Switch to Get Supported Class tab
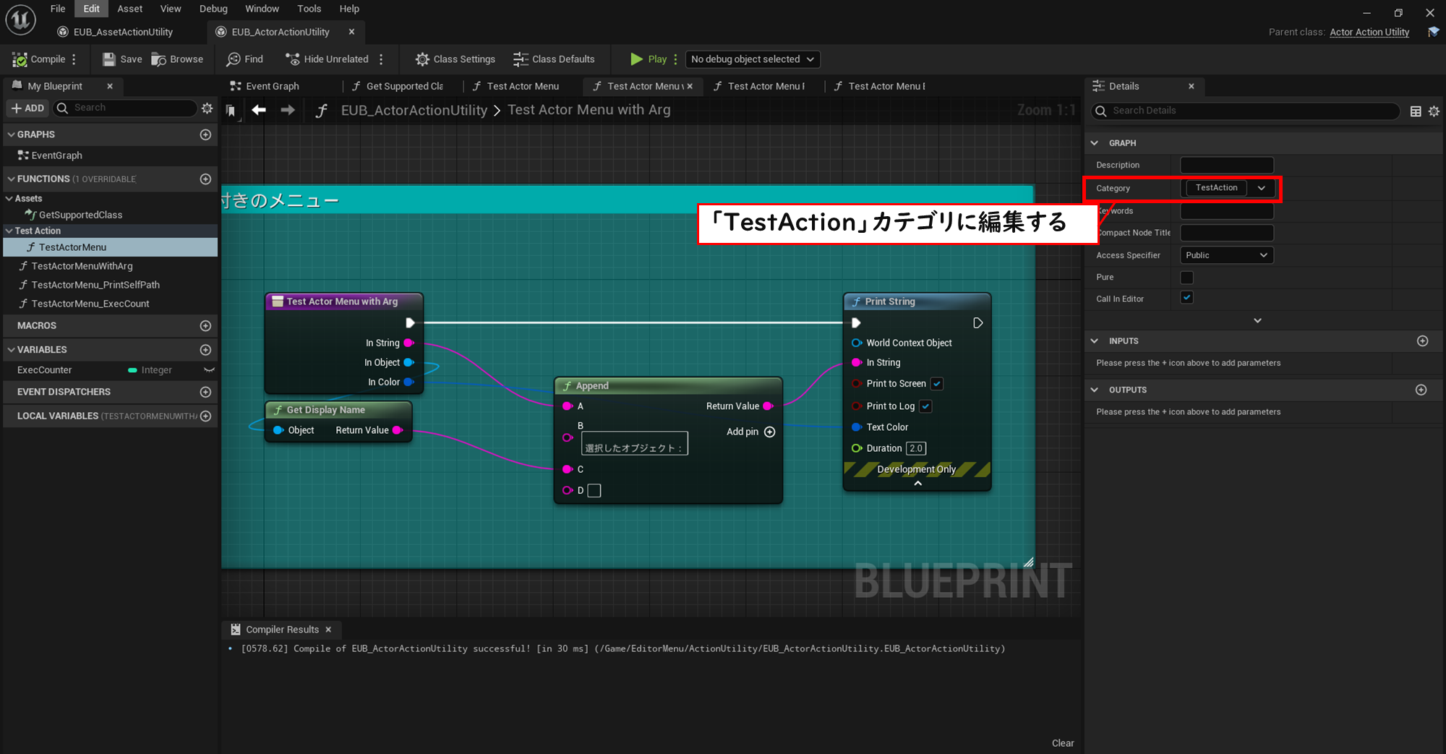This screenshot has height=754, width=1446. pos(399,86)
